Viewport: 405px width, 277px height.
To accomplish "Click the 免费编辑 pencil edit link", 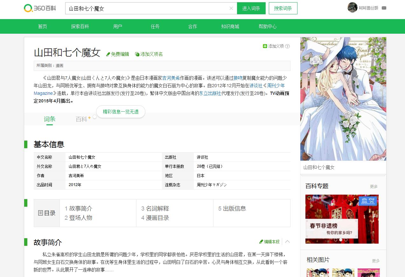I will (117, 54).
